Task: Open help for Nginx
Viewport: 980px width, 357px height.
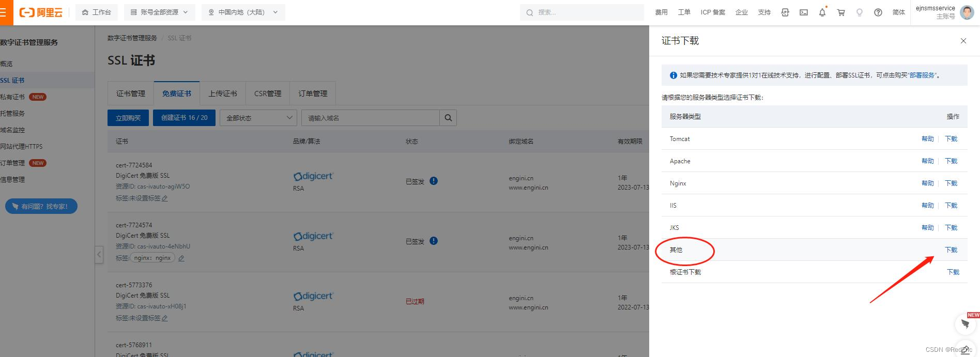Action: click(x=928, y=183)
